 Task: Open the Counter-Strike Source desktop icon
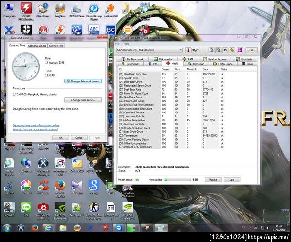coord(94,211)
